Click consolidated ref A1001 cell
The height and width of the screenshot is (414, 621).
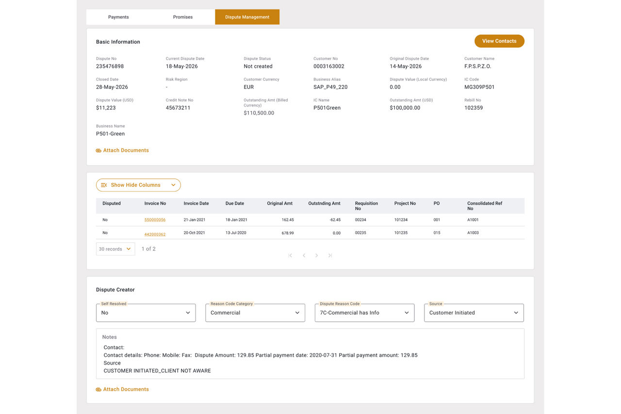tap(473, 220)
